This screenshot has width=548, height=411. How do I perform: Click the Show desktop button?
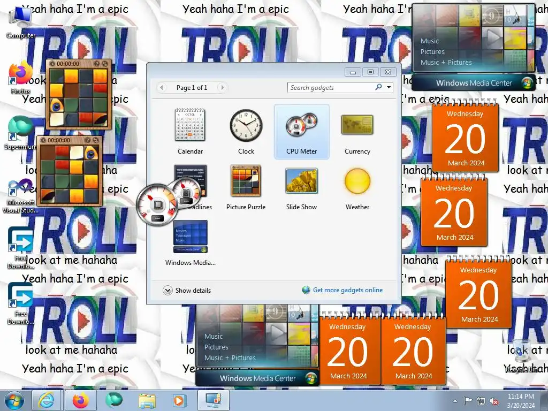(544, 400)
